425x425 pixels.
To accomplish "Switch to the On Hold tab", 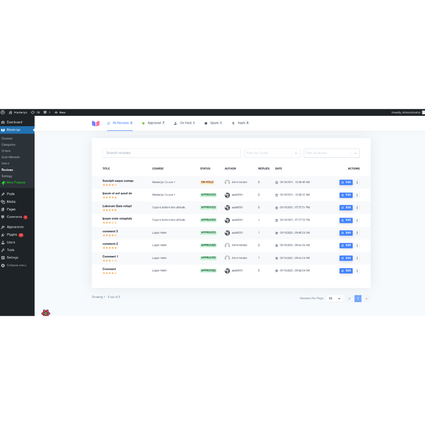I will click(185, 123).
